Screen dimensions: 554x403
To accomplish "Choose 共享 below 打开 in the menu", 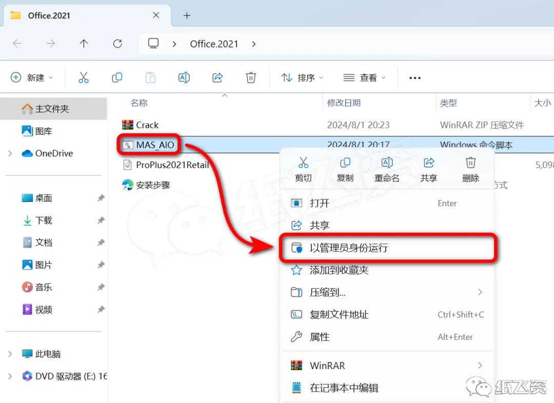I will (387, 225).
